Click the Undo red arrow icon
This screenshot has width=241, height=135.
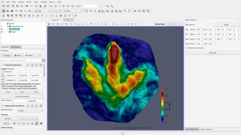pyautogui.click(x=27, y=6)
